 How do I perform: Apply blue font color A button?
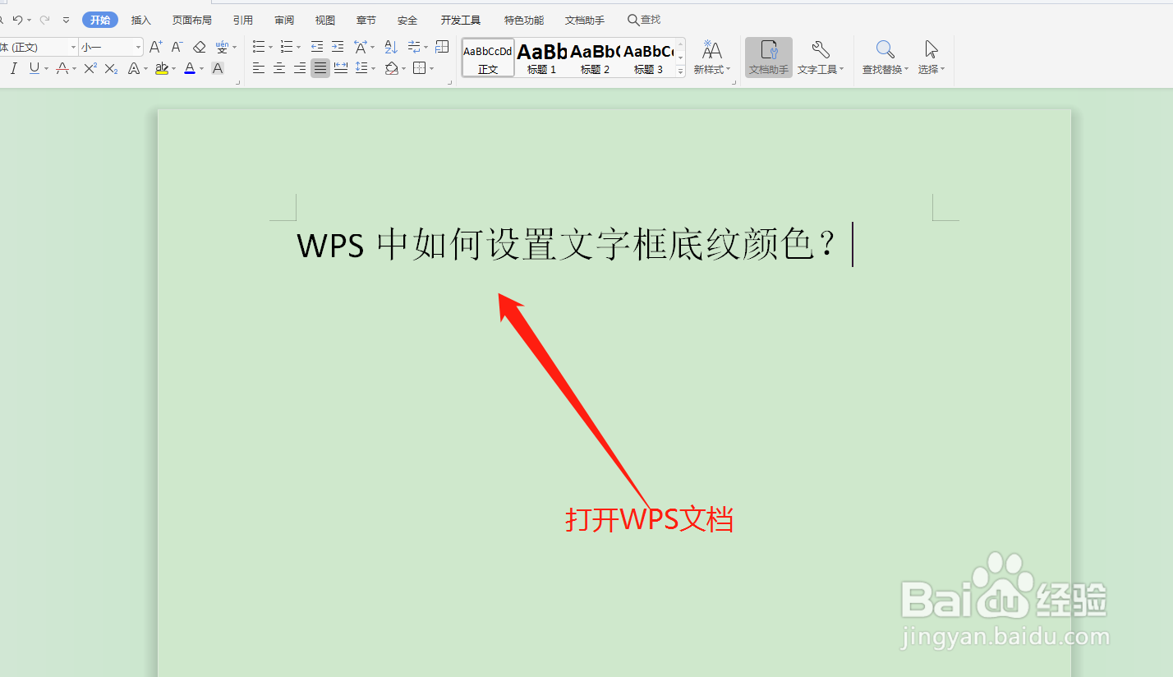190,68
